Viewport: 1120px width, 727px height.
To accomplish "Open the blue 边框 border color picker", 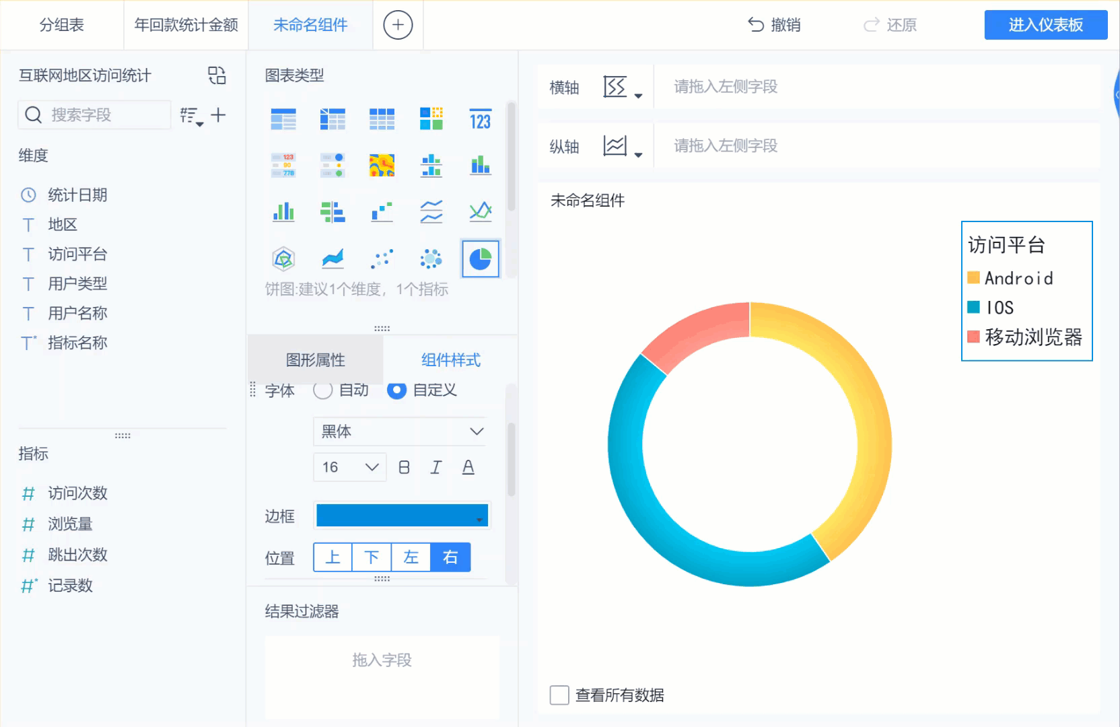I will [x=402, y=516].
